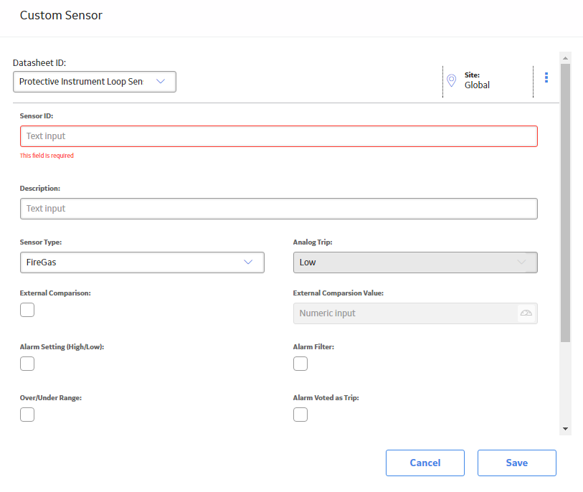Image resolution: width=583 pixels, height=492 pixels.
Task: Tick the Over/Under Range checkbox
Action: coord(27,415)
